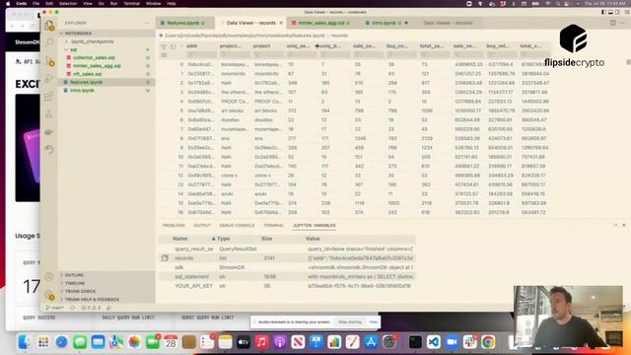Open the PROBLEMS panel tab

pos(174,226)
